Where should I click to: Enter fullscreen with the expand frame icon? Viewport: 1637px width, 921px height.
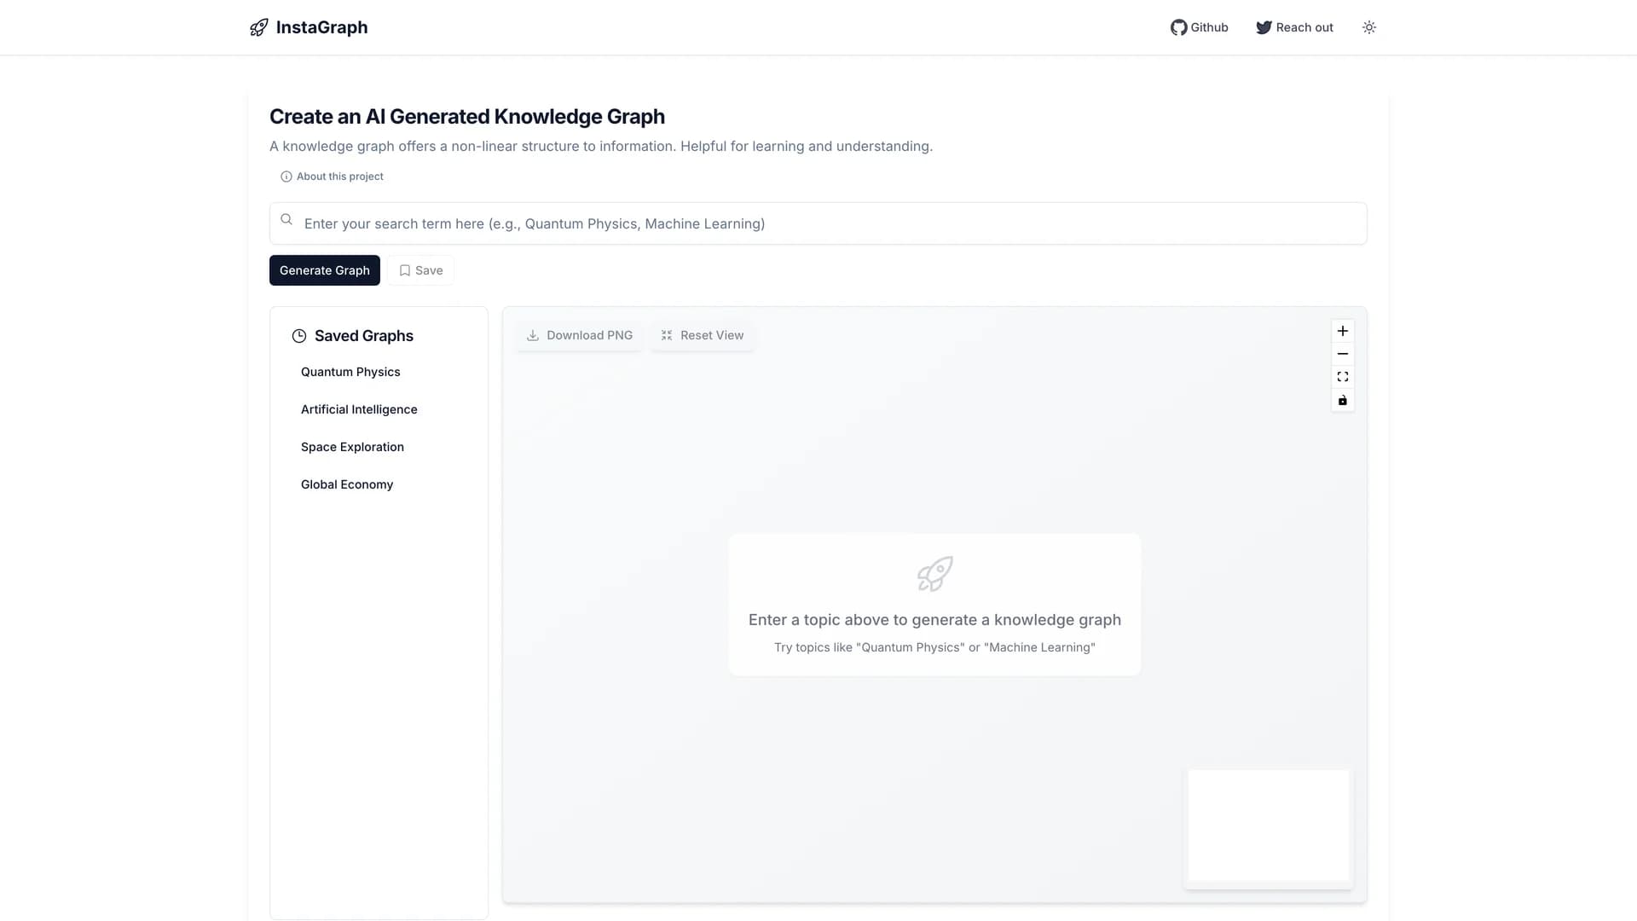pyautogui.click(x=1342, y=377)
